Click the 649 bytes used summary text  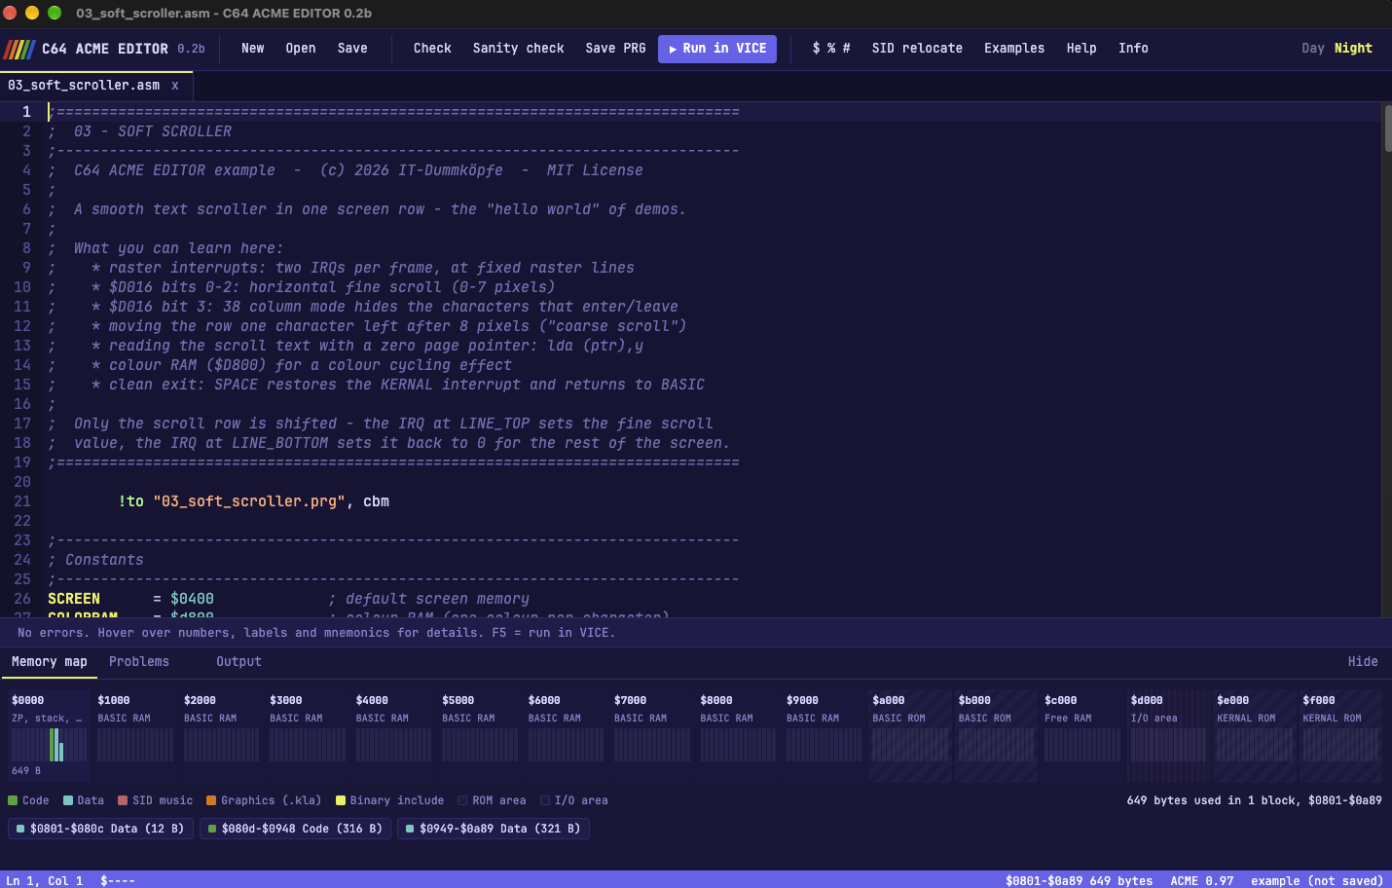coord(1254,800)
